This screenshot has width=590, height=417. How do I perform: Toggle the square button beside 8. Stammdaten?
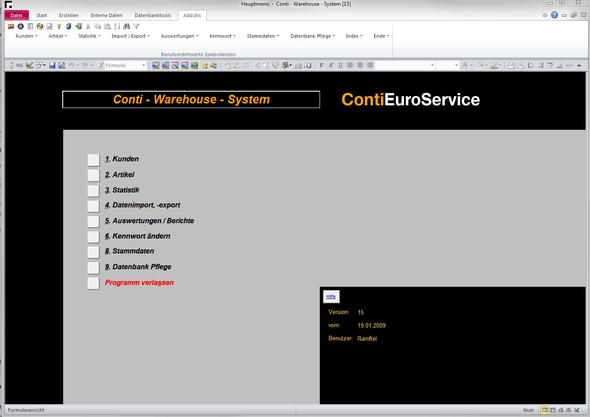tap(93, 252)
